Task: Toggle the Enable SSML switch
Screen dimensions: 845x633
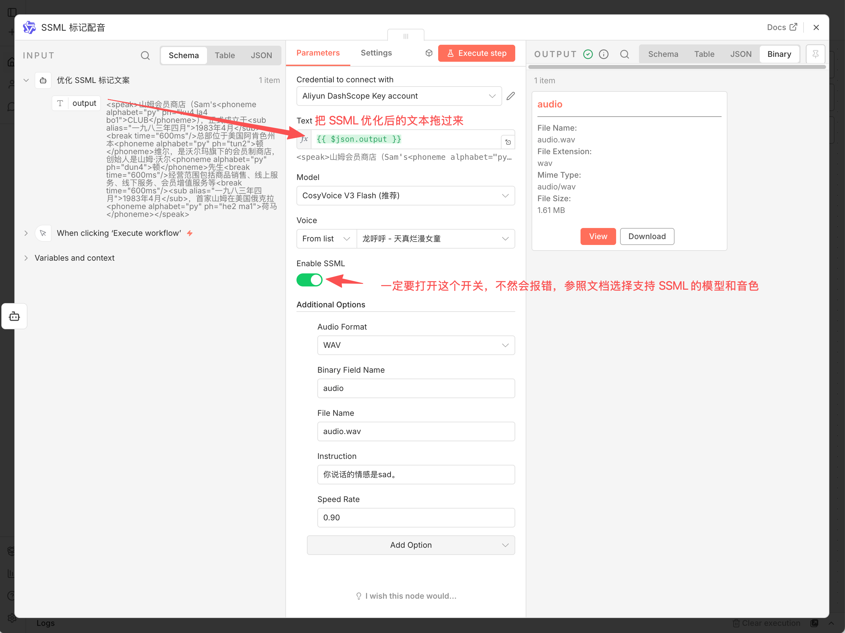Action: point(310,280)
